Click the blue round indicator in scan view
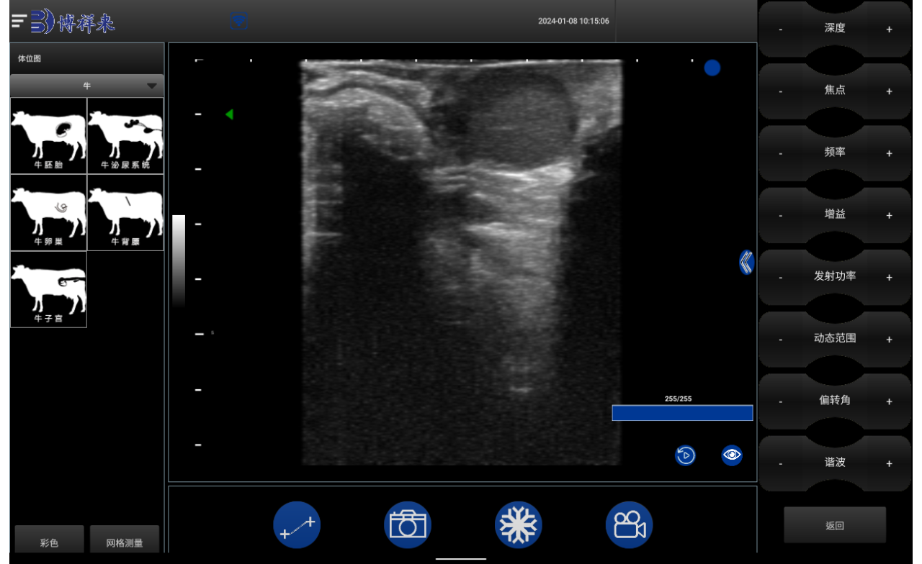This screenshot has width=922, height=564. pyautogui.click(x=712, y=68)
